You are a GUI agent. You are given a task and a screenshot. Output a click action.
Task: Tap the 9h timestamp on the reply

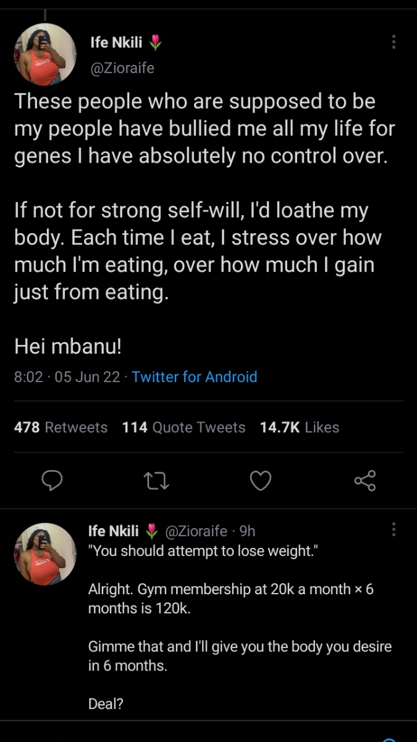pos(247,531)
